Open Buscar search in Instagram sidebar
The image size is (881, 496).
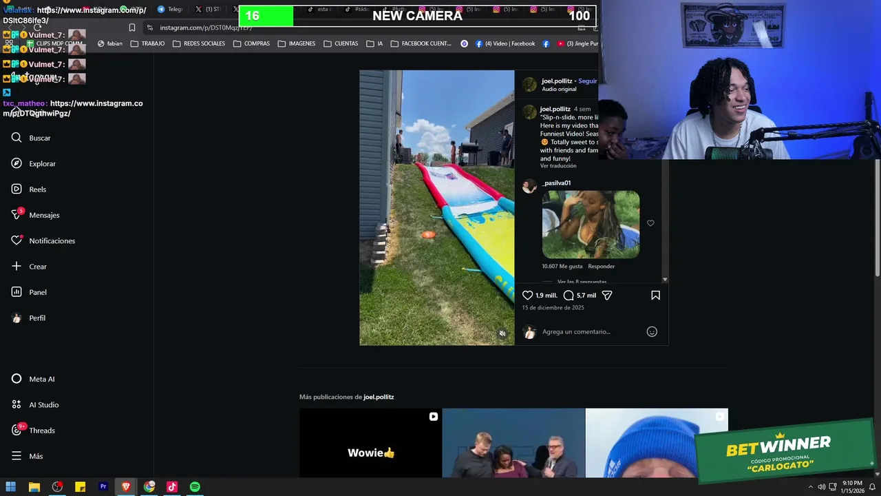point(31,138)
